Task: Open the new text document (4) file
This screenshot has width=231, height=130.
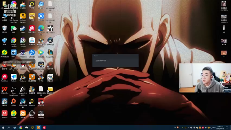Action: click(41, 91)
